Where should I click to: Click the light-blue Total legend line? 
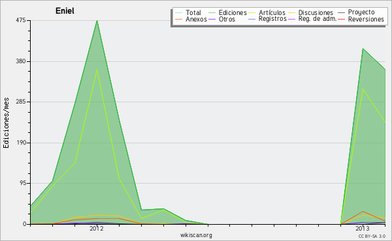pos(179,13)
